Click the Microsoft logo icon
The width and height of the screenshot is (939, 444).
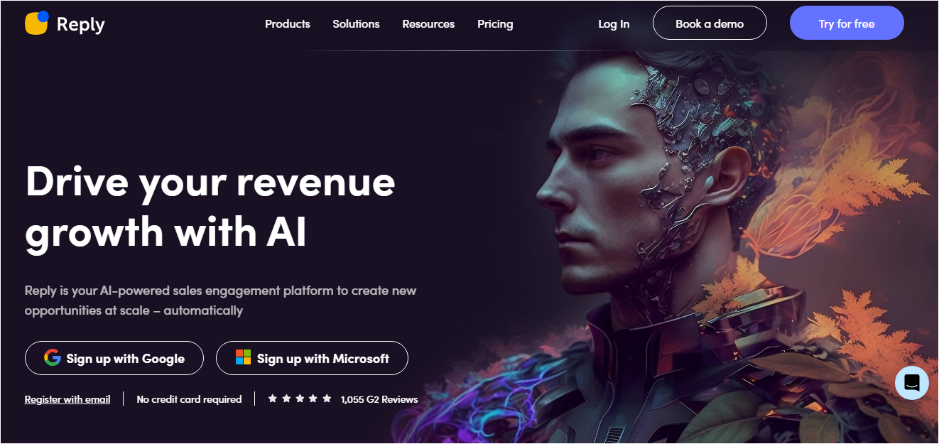(x=244, y=357)
